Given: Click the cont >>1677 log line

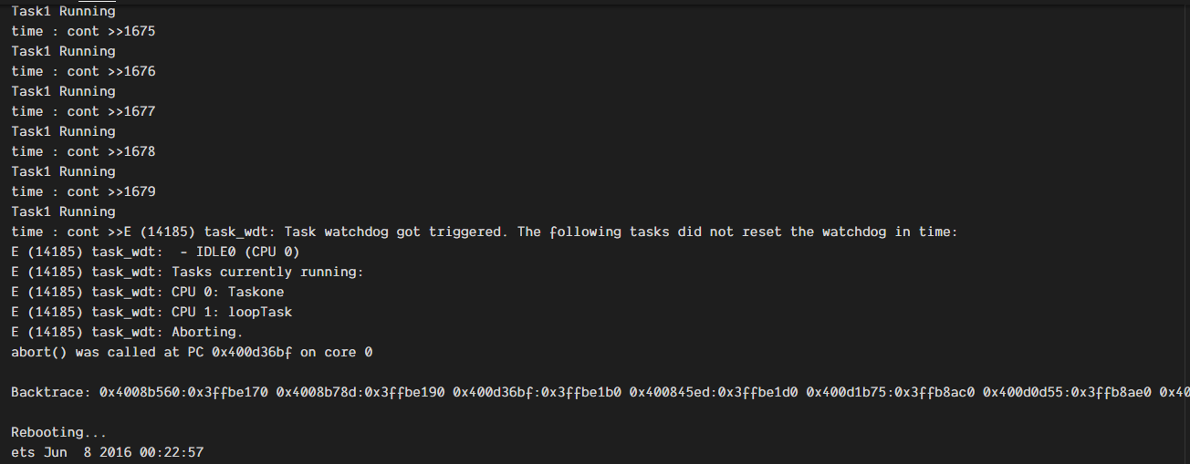Looking at the screenshot, I should coord(83,111).
